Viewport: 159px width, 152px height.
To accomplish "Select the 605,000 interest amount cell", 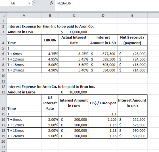I will (x=103, y=65).
